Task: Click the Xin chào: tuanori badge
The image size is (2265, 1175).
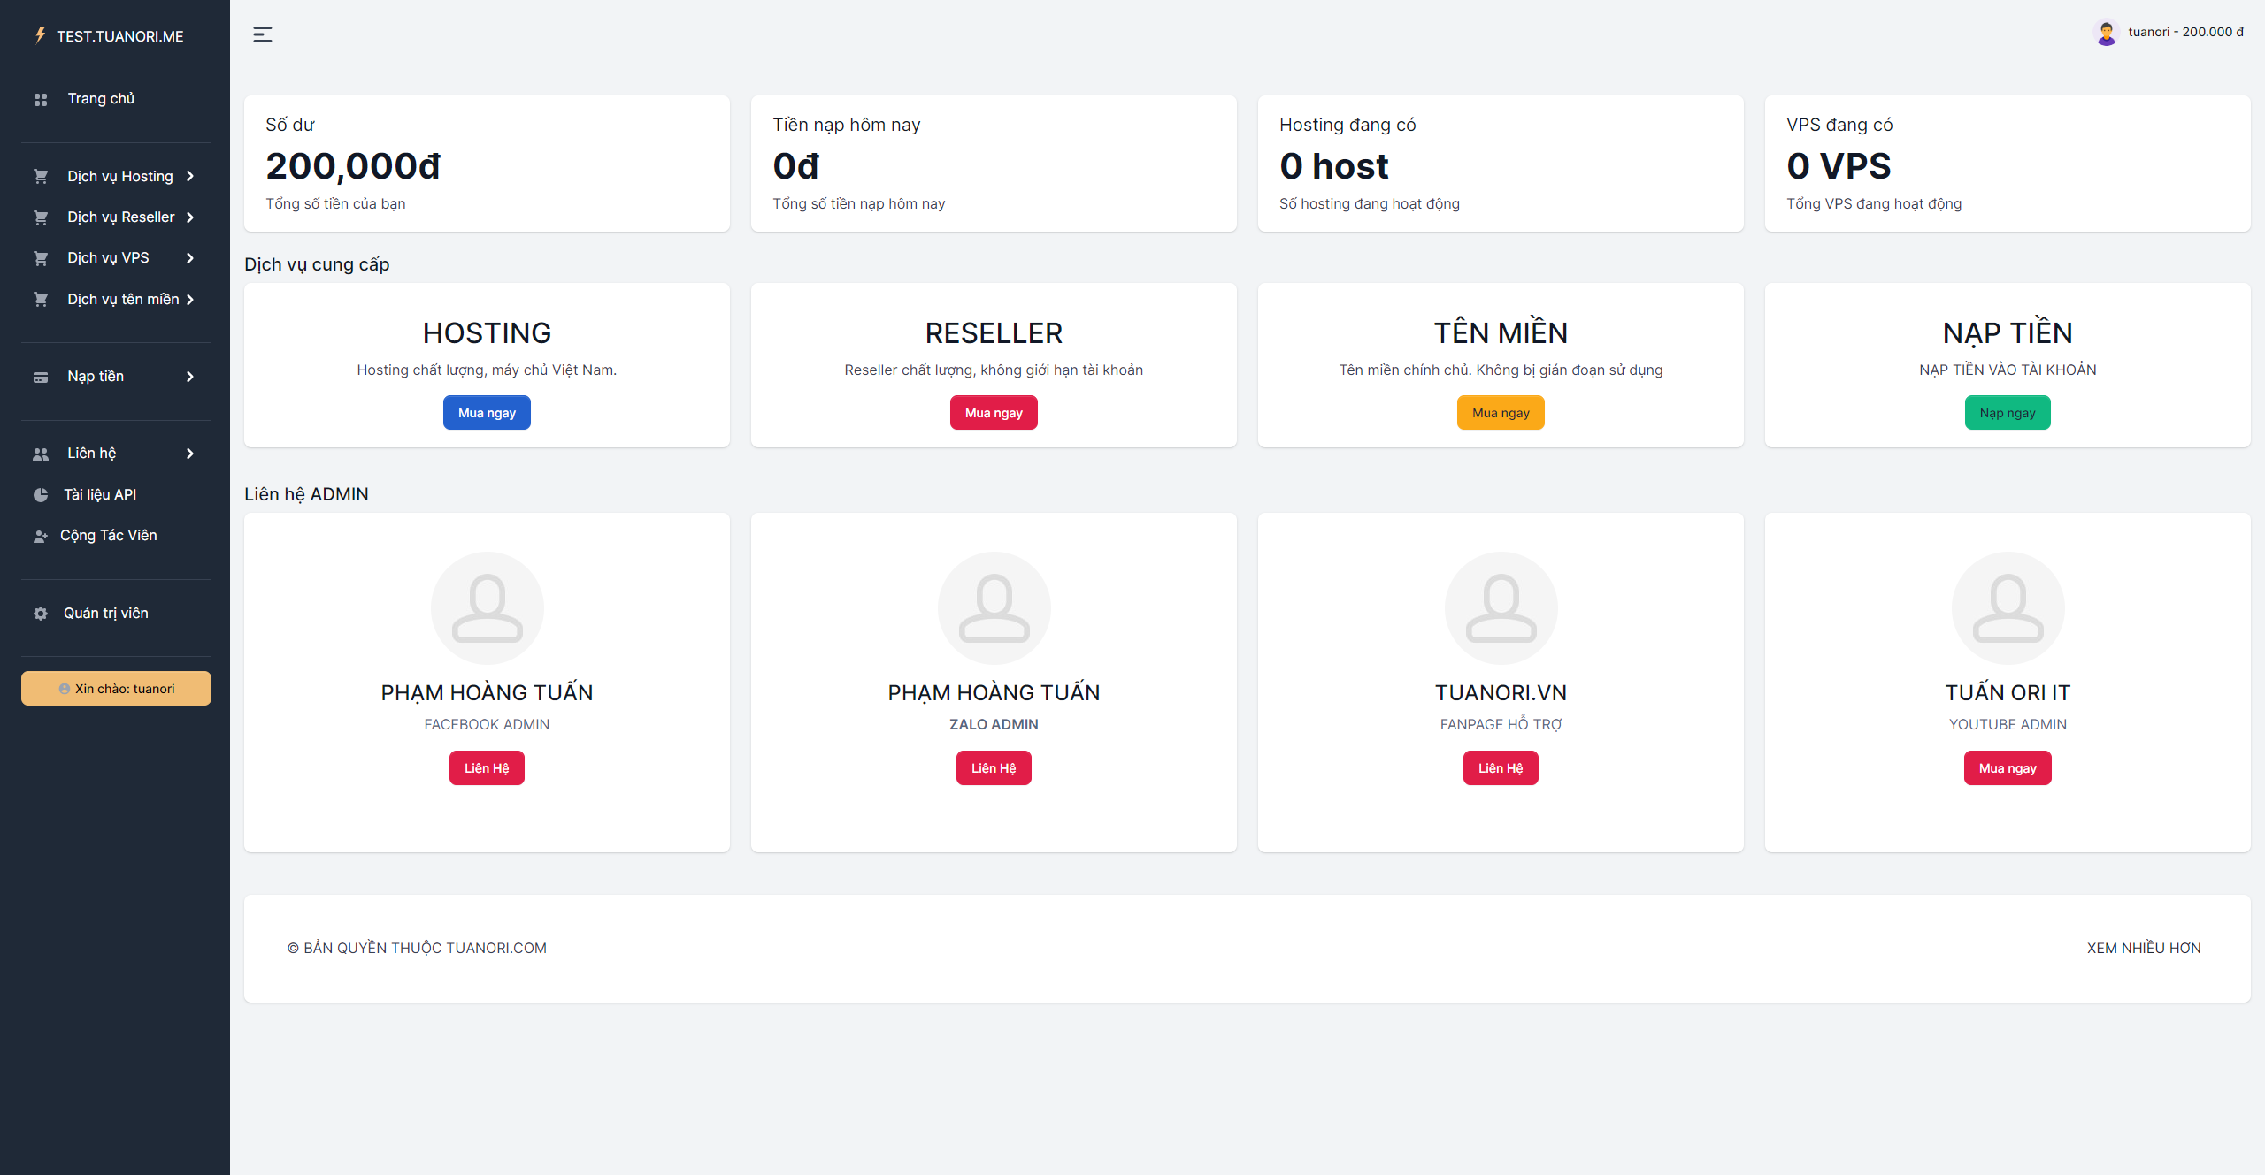Action: point(116,688)
